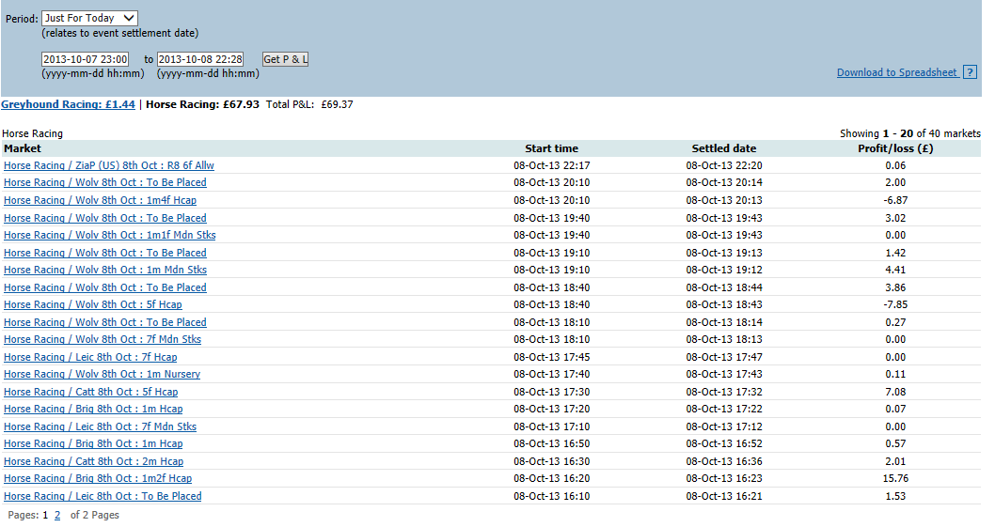The height and width of the screenshot is (527, 995).
Task: Click current page number 1
Action: [x=45, y=516]
